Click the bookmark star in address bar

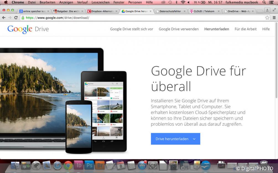267,18
